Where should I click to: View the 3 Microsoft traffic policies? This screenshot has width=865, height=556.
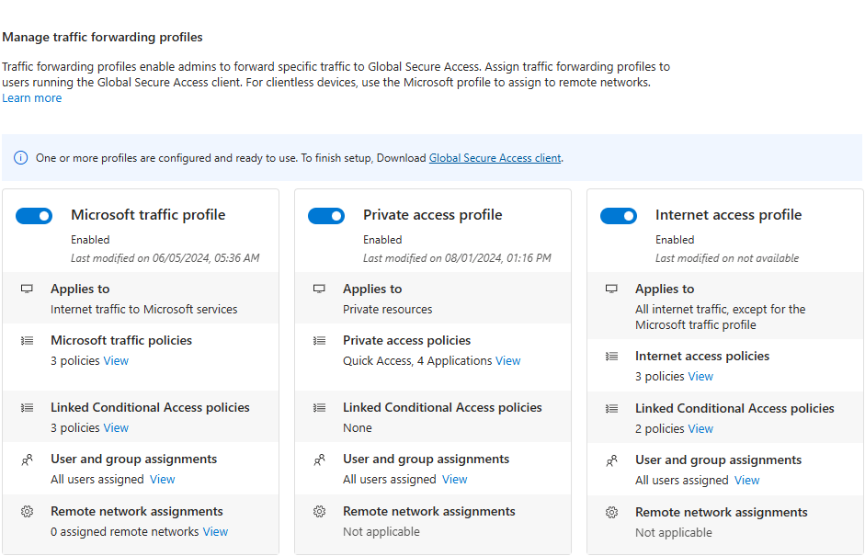coord(116,361)
